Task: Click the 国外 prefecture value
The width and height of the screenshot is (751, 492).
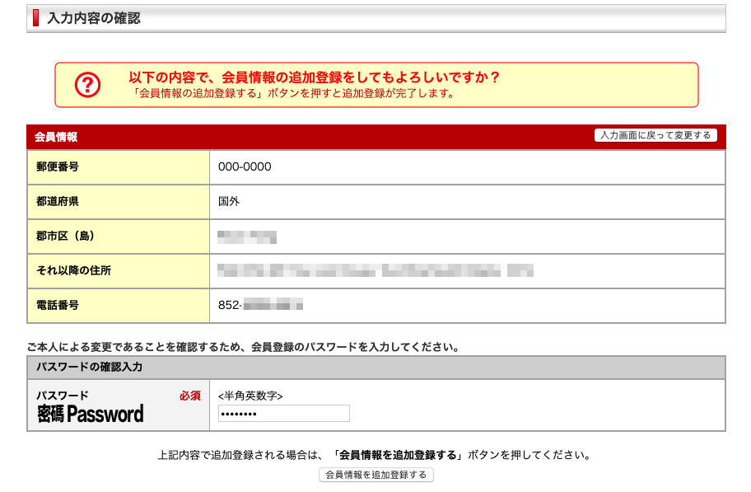Action: coord(228,201)
